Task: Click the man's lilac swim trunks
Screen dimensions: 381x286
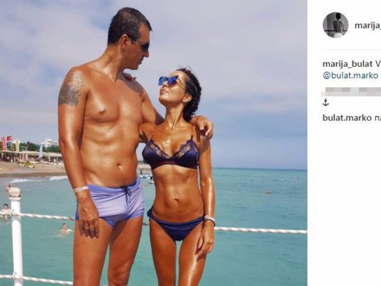Action: [112, 202]
